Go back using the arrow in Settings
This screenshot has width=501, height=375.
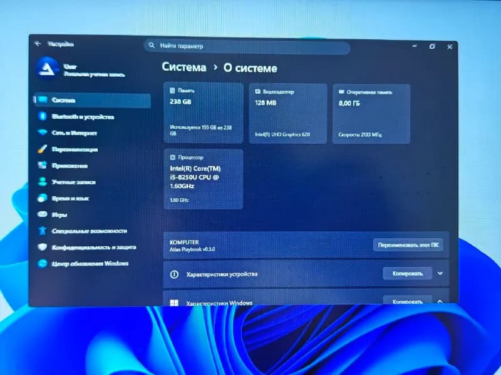(x=38, y=44)
